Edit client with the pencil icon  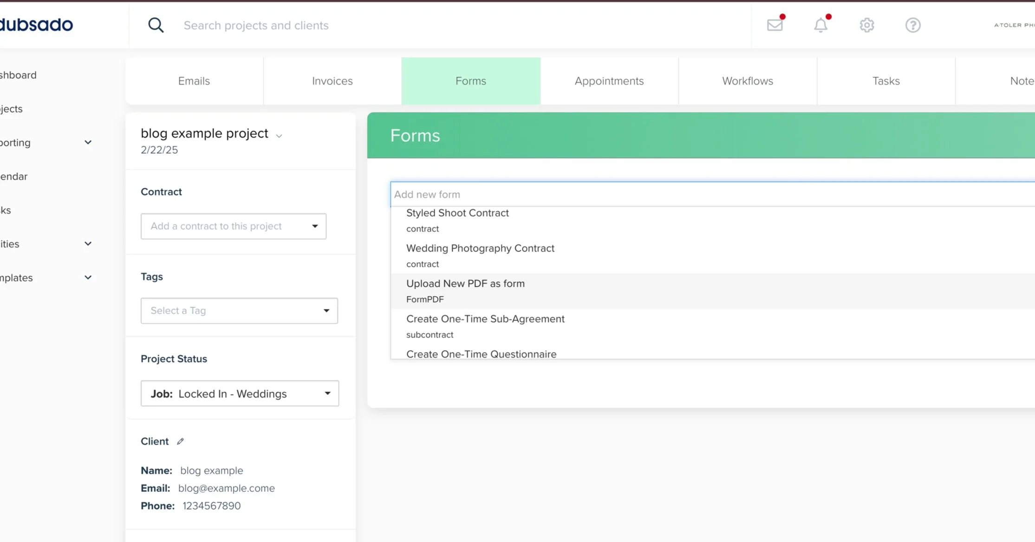180,441
